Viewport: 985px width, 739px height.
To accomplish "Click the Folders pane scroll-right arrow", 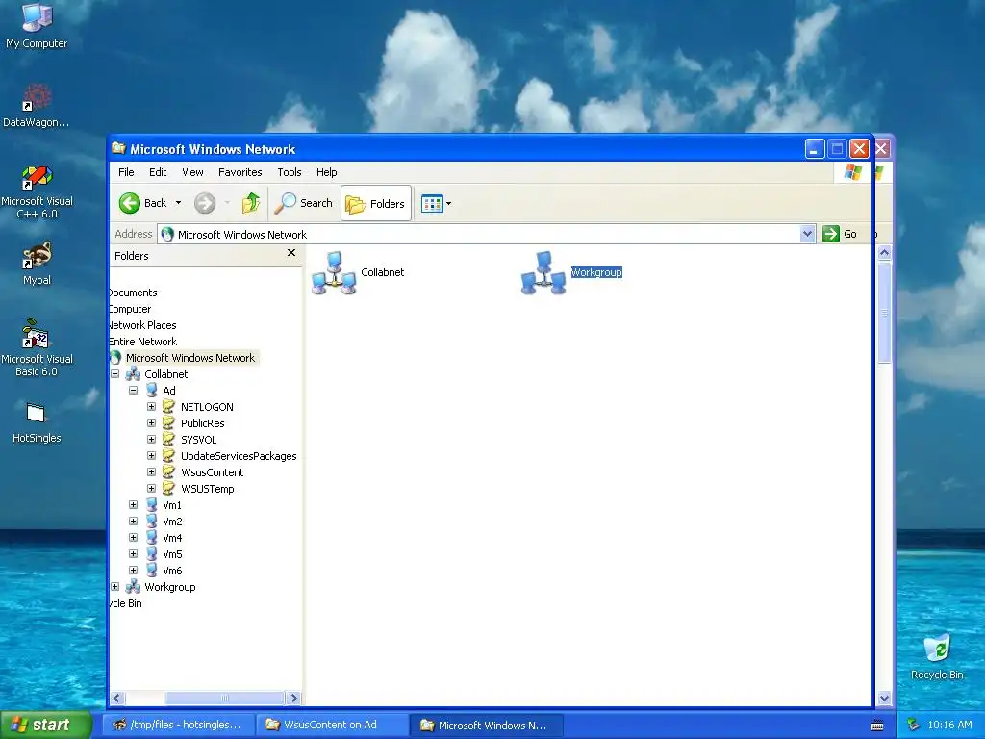I will tap(292, 699).
